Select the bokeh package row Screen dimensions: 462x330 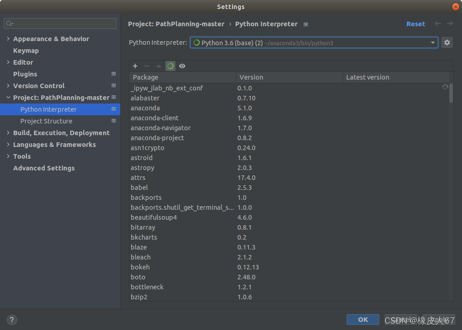pos(289,267)
